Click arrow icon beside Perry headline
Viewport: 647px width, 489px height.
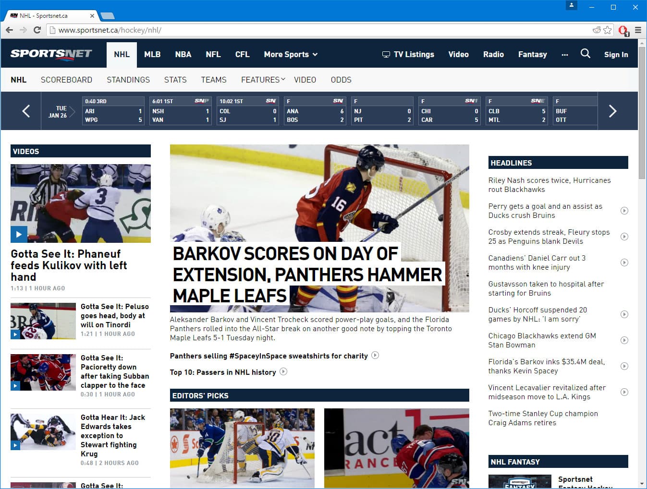(624, 211)
